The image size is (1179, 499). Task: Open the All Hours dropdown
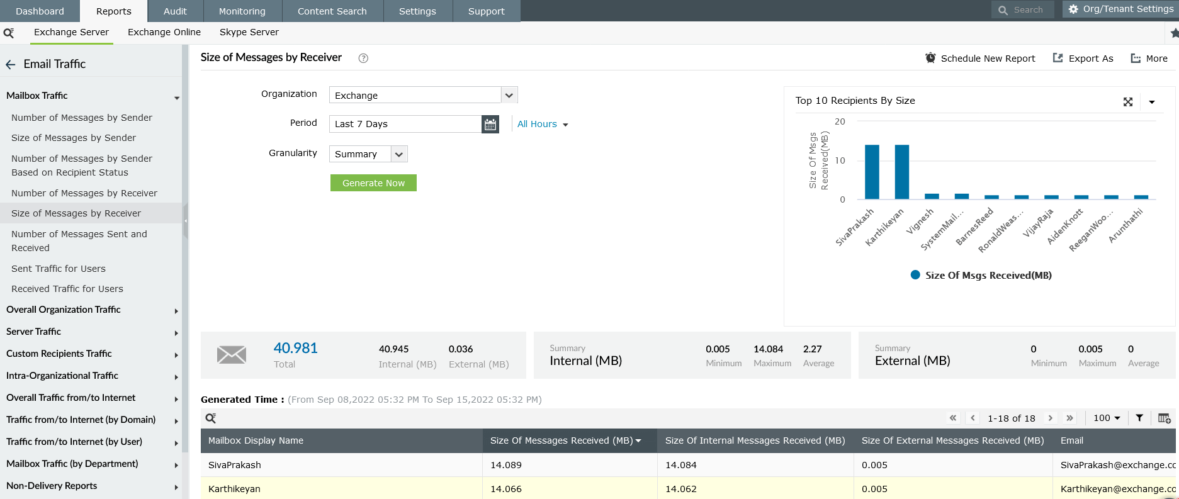[x=543, y=125]
